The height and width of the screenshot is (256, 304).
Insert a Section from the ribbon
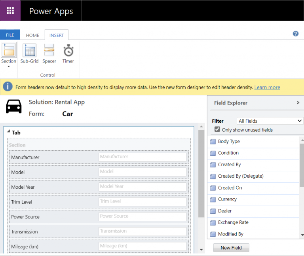coord(9,53)
